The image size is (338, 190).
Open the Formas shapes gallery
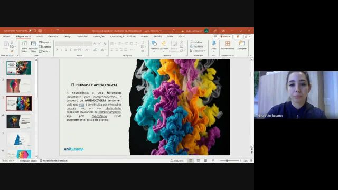point(154,44)
